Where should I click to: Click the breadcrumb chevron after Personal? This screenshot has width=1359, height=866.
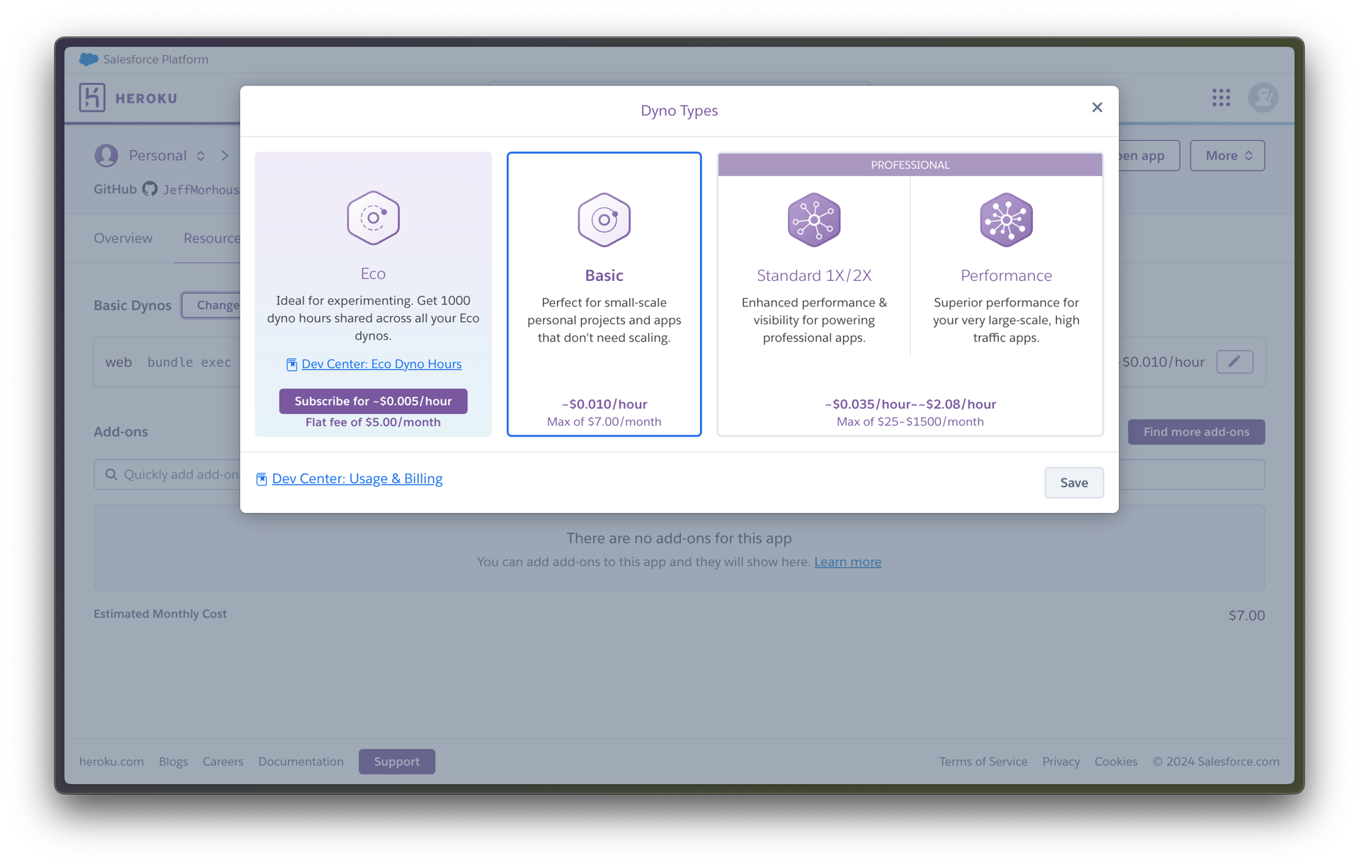pos(224,156)
